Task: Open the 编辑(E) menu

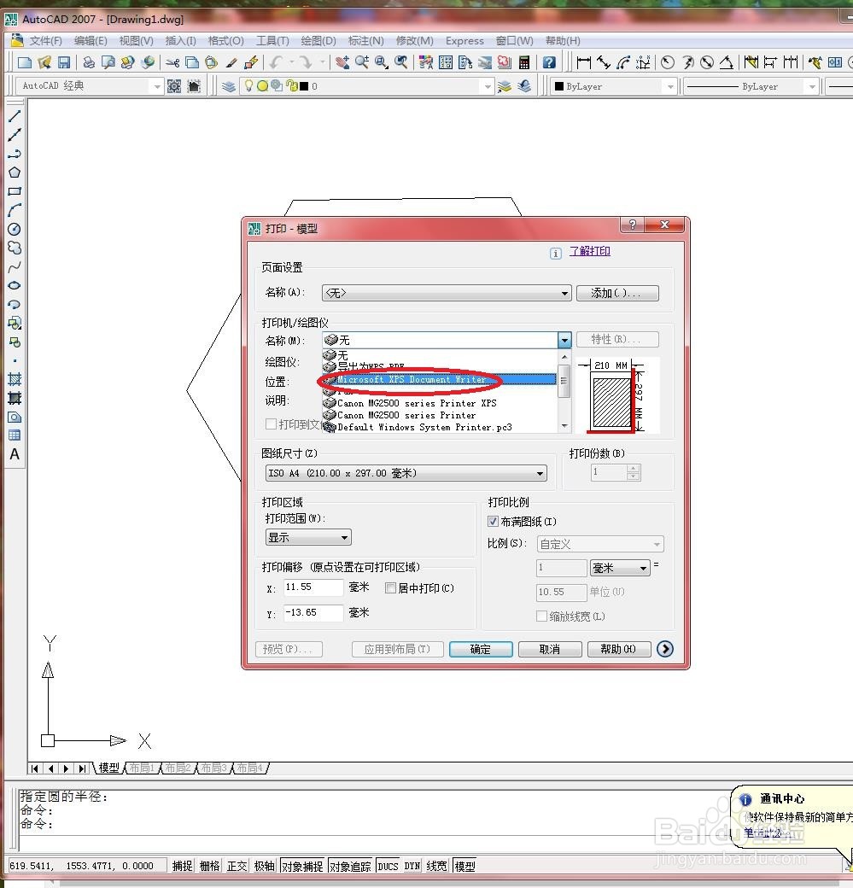Action: coord(91,41)
